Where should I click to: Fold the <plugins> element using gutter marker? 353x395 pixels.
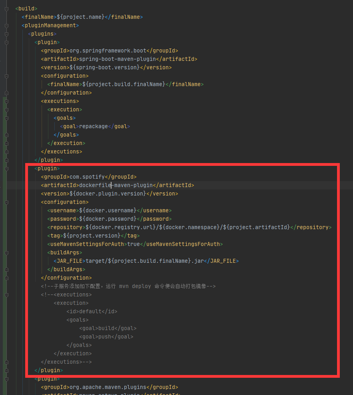point(6,34)
